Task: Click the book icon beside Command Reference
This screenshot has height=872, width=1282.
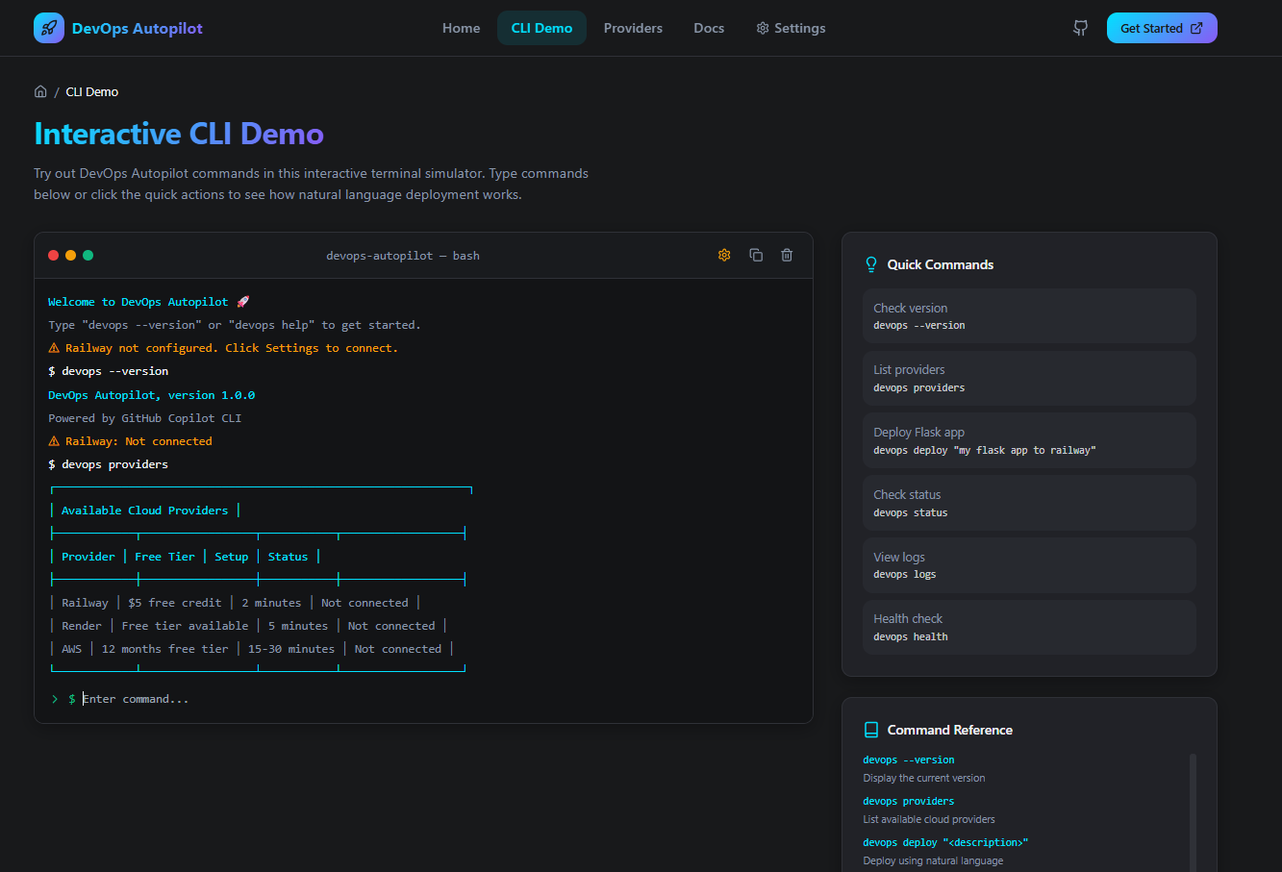Action: [x=871, y=730]
